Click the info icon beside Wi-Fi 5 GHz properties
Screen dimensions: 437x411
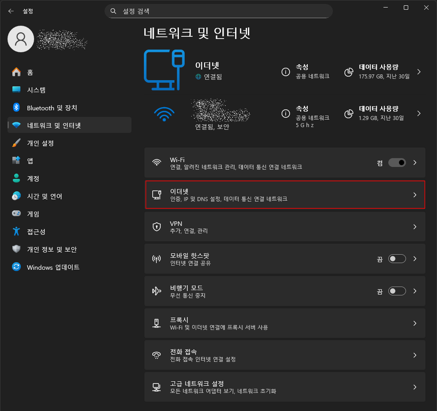(x=286, y=113)
